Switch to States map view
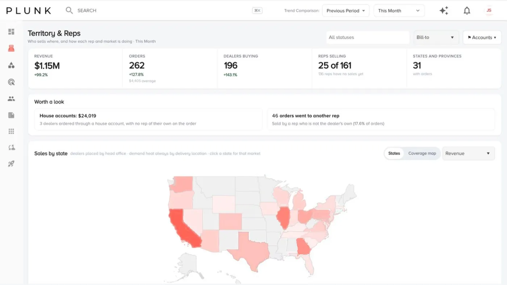 coord(394,154)
